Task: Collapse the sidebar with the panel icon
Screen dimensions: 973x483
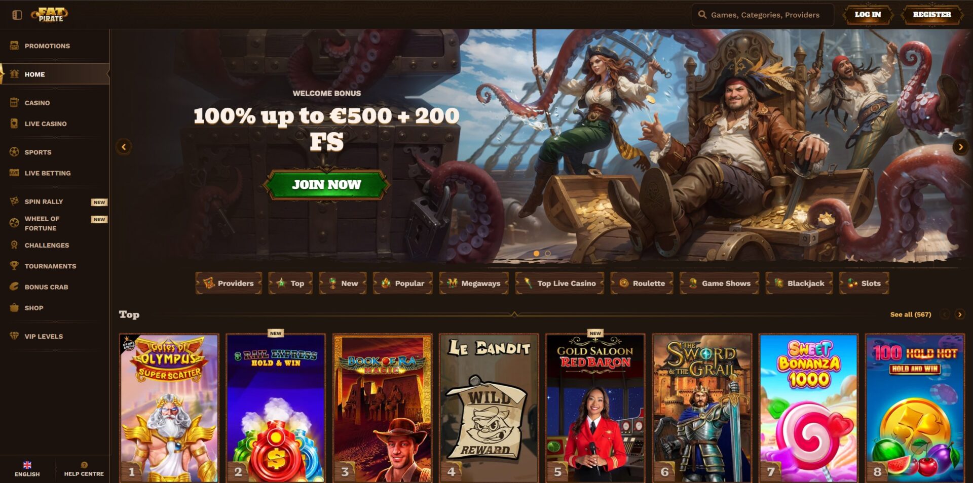Action: coord(17,15)
